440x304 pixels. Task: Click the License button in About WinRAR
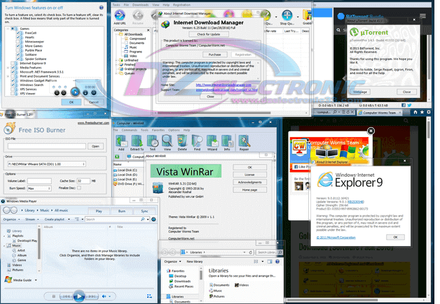[249, 175]
